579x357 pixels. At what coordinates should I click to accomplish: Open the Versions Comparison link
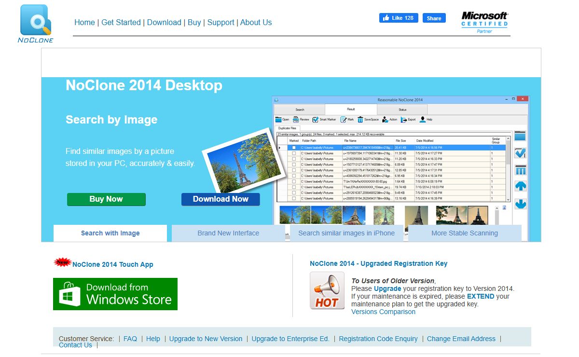(x=383, y=312)
